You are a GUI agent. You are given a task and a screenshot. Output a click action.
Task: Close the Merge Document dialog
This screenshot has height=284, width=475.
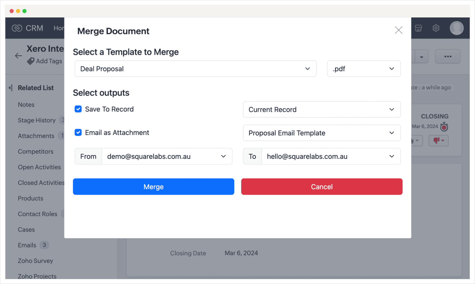point(398,30)
